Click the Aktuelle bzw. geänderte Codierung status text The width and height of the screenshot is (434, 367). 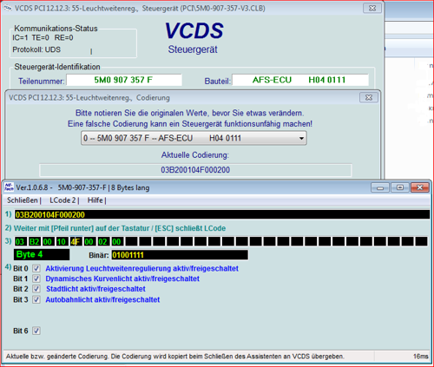(x=175, y=357)
